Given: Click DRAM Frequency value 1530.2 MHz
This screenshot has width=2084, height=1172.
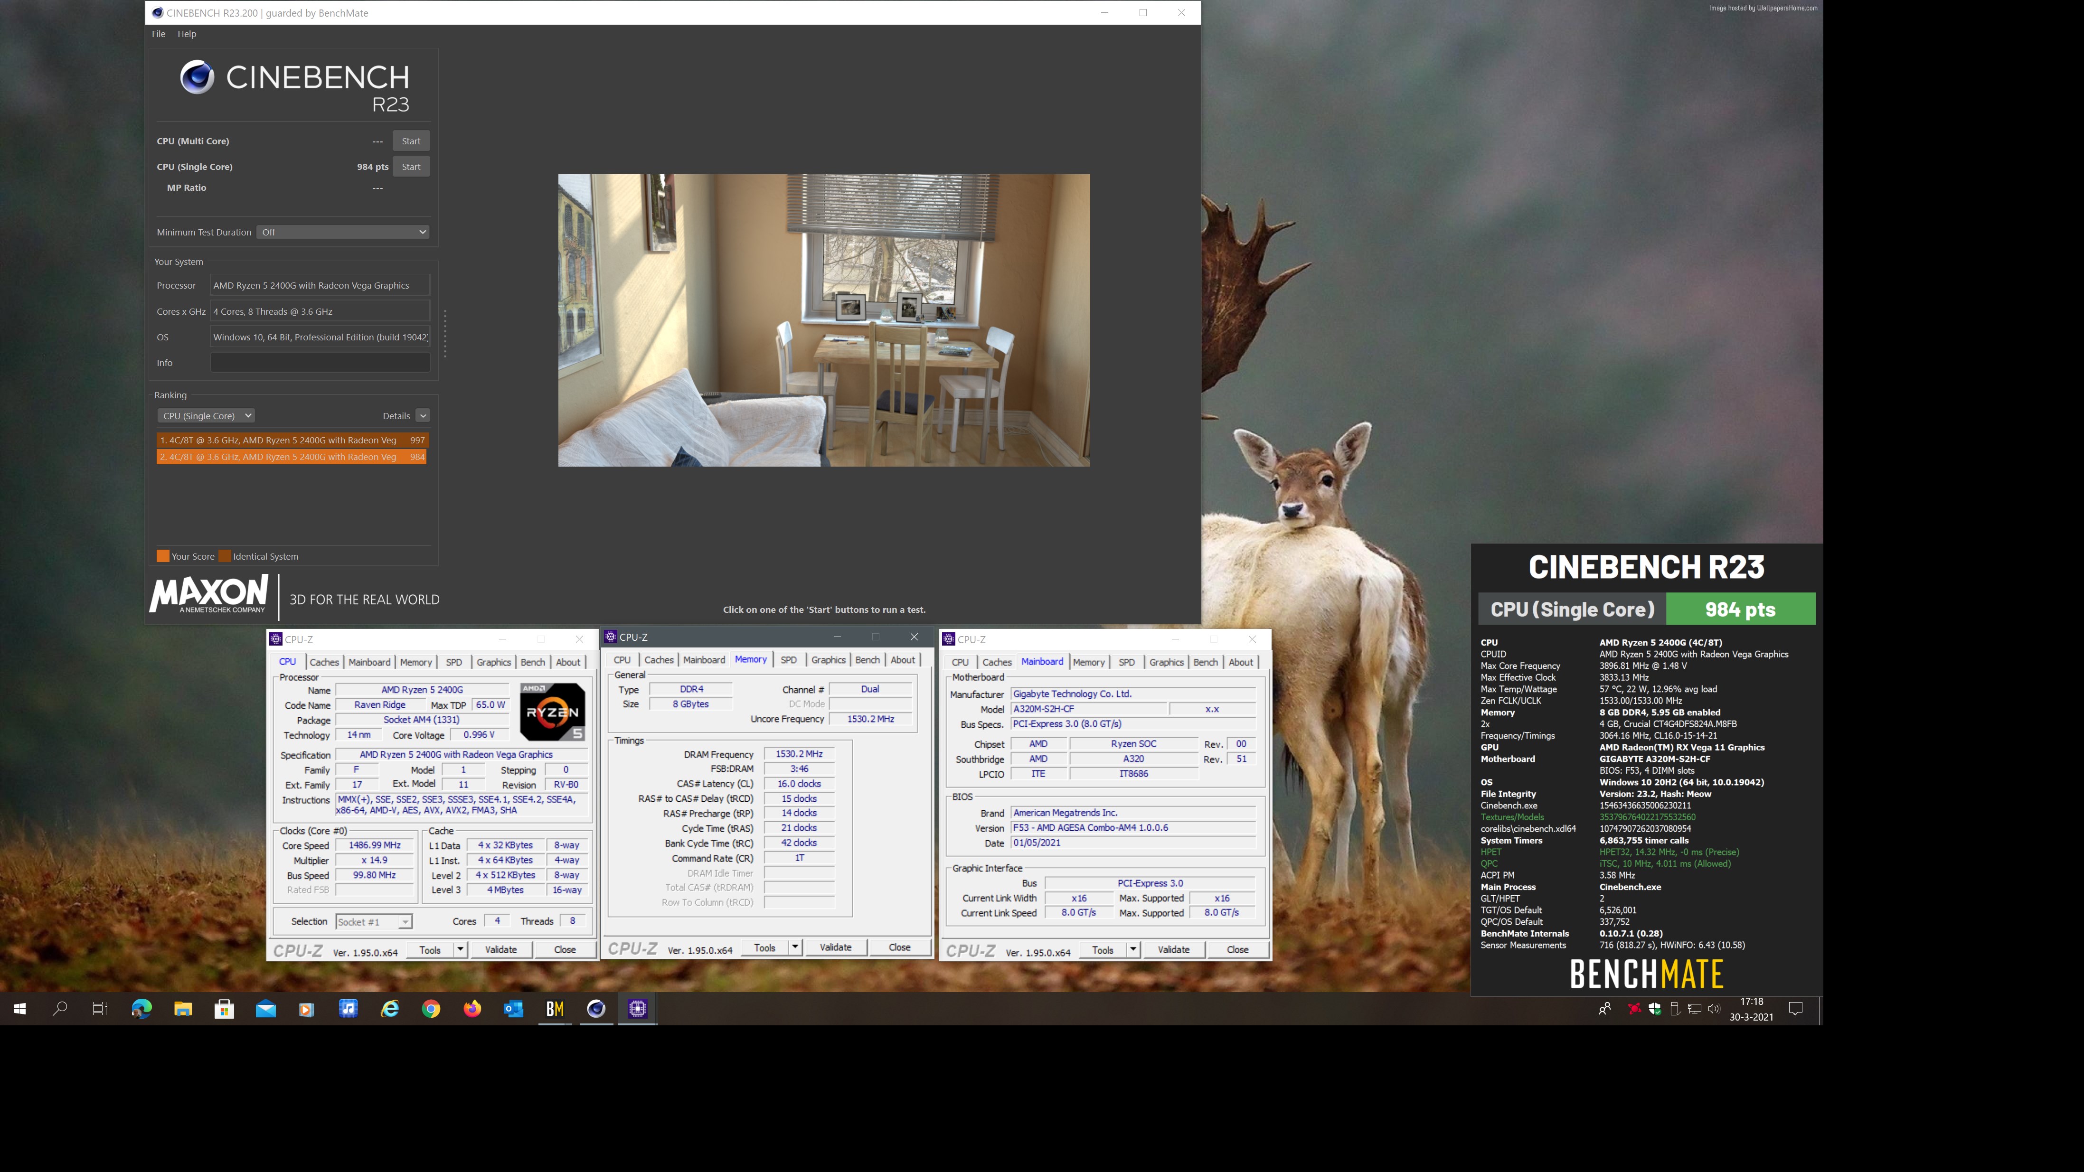Looking at the screenshot, I should coord(799,754).
